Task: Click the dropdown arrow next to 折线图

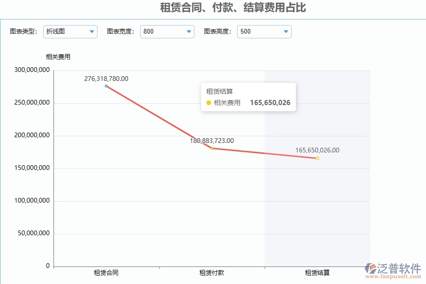Action: pos(91,32)
